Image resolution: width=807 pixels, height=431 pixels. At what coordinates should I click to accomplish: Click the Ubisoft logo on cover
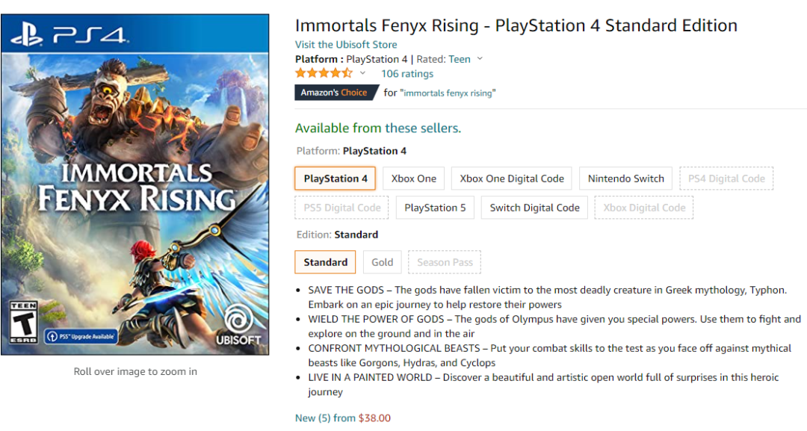coord(239,324)
